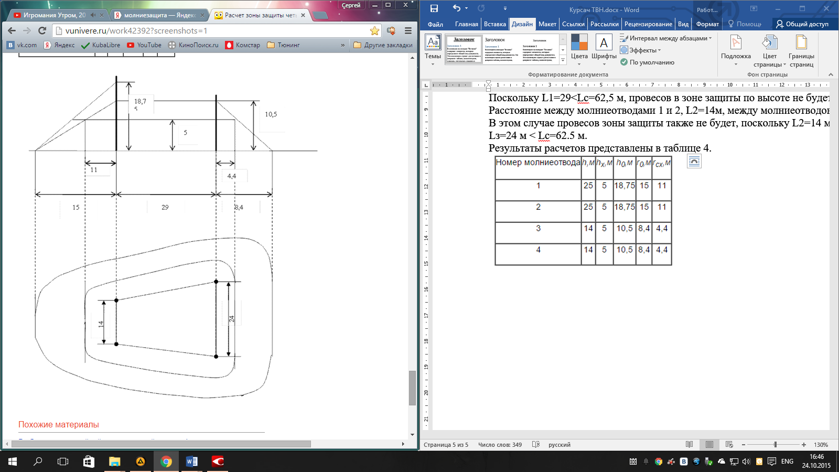The width and height of the screenshot is (839, 472).
Task: Click the Word zoom slider handle
Action: pyautogui.click(x=775, y=445)
